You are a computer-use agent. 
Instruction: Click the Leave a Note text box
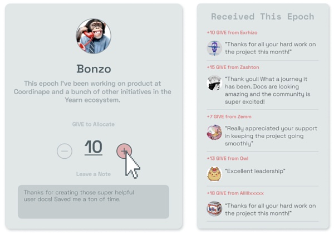[x=93, y=201]
